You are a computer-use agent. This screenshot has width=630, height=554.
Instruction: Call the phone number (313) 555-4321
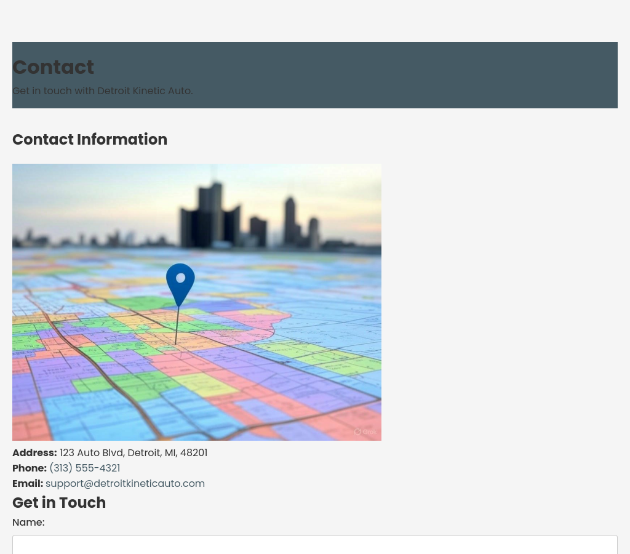click(x=84, y=468)
